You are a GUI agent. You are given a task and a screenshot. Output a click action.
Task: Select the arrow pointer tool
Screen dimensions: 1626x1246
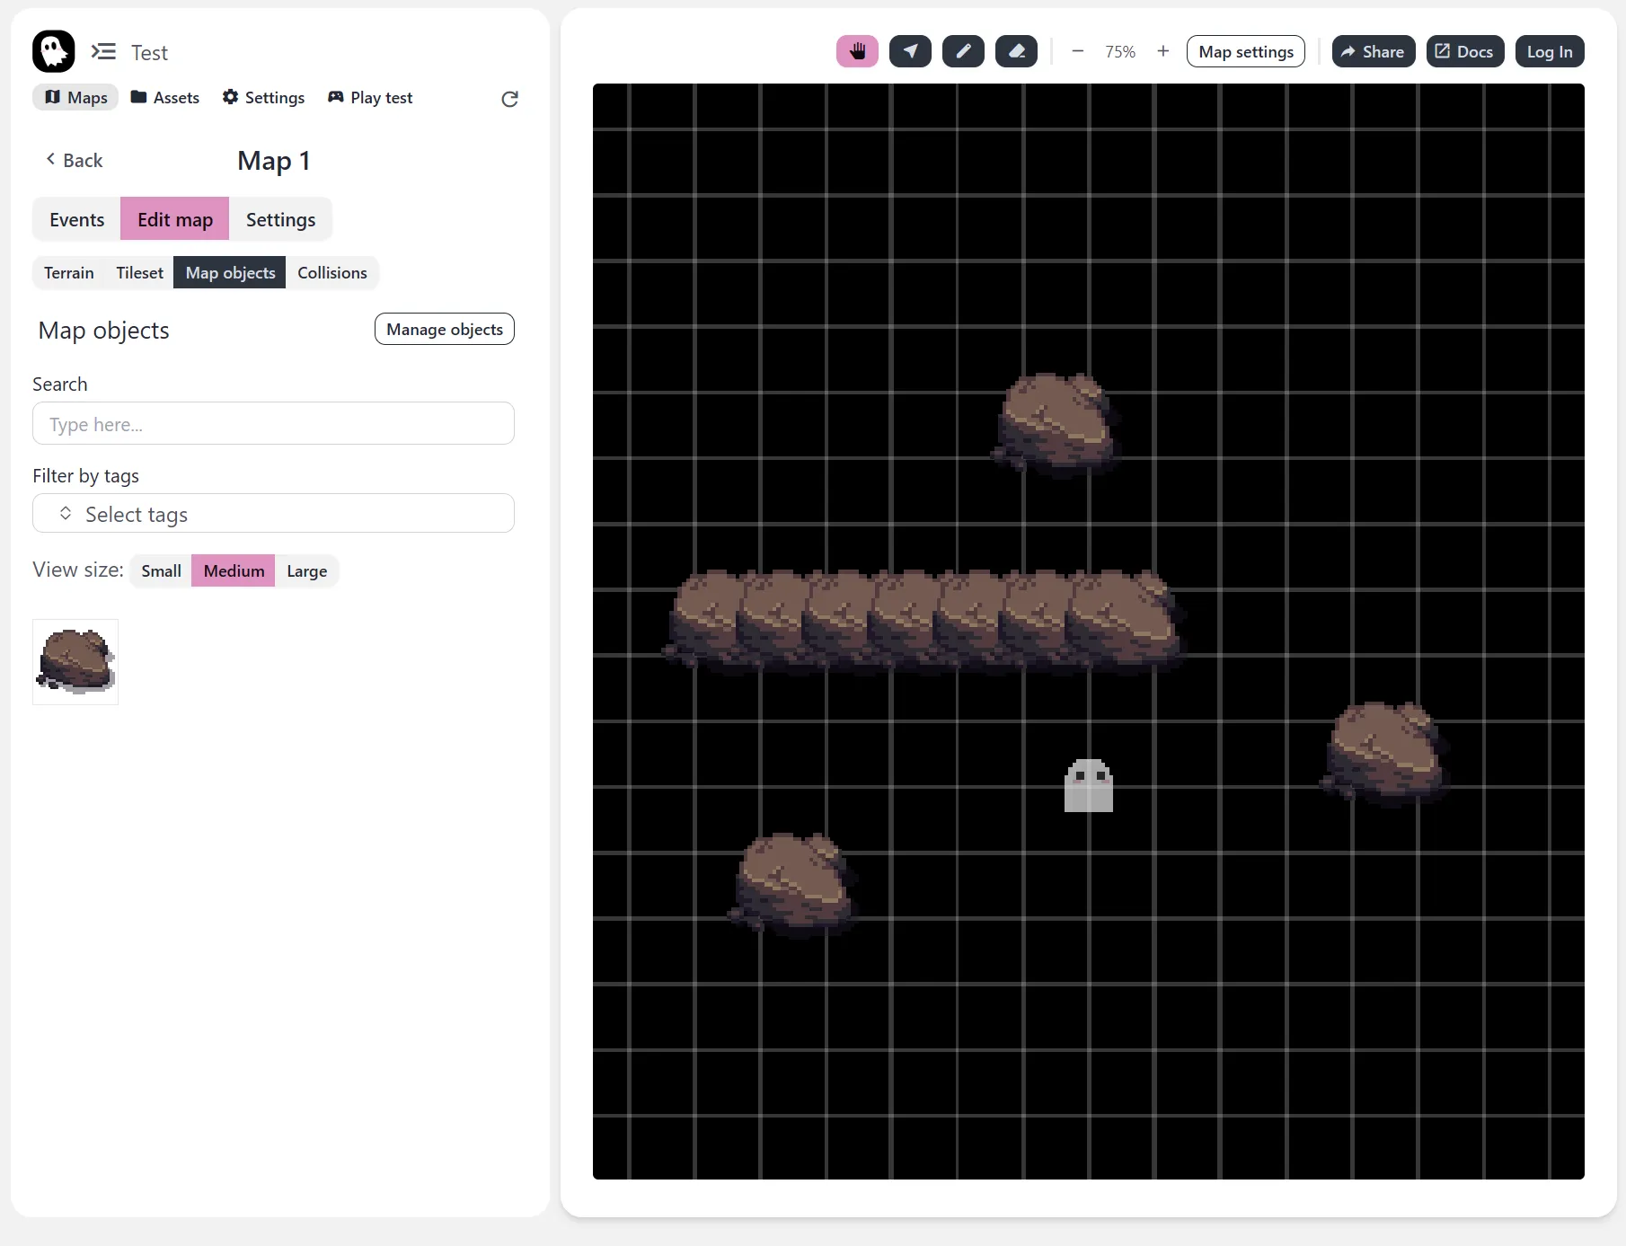click(910, 51)
